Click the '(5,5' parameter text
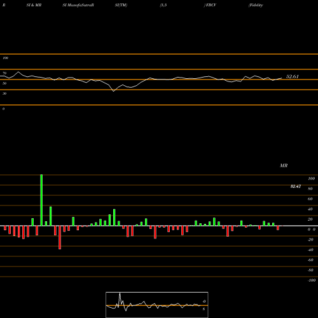Image resolution: width=318 pixels, height=318 pixels. [163, 5]
